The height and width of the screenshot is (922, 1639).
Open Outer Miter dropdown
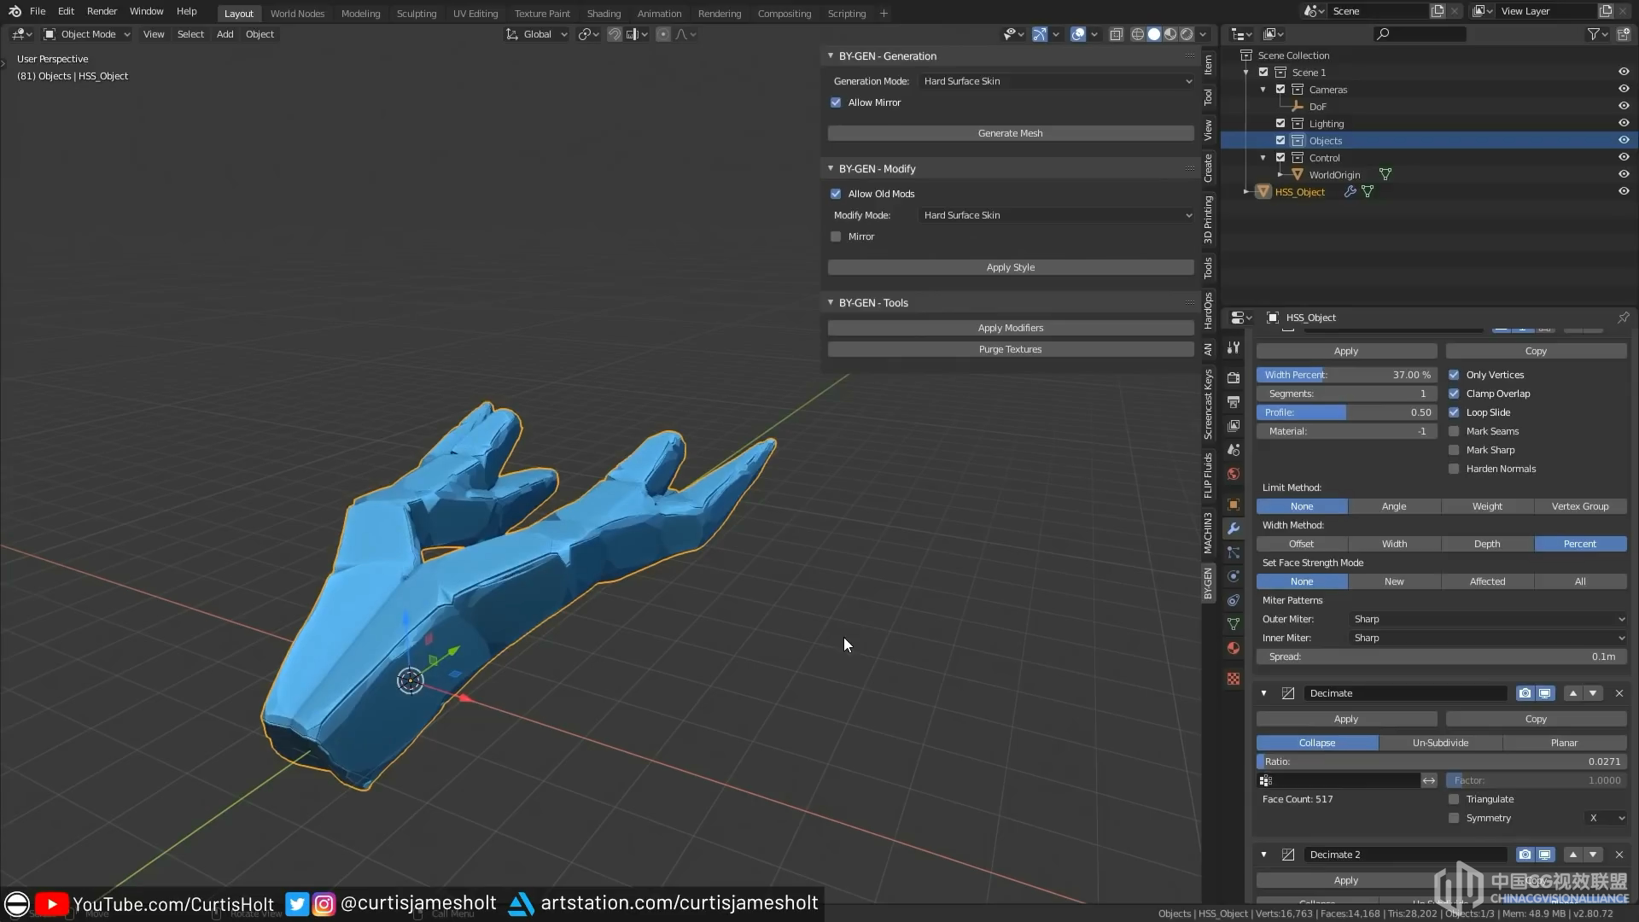tap(1488, 619)
